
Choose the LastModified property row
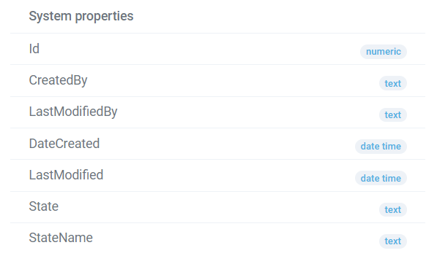217,176
